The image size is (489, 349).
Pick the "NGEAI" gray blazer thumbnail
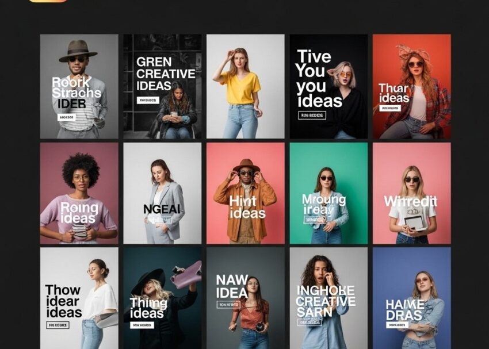(162, 193)
